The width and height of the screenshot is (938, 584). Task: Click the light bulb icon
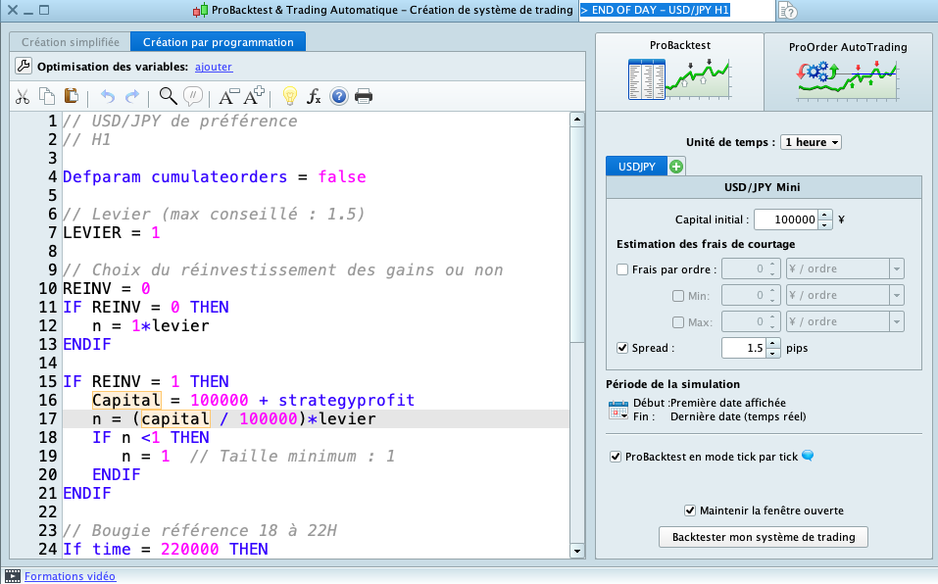pos(289,96)
